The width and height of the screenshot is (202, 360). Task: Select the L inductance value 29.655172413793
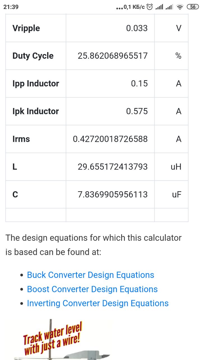pyautogui.click(x=113, y=167)
